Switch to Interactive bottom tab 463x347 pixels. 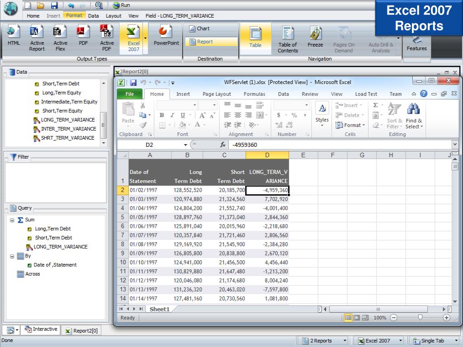(x=41, y=329)
